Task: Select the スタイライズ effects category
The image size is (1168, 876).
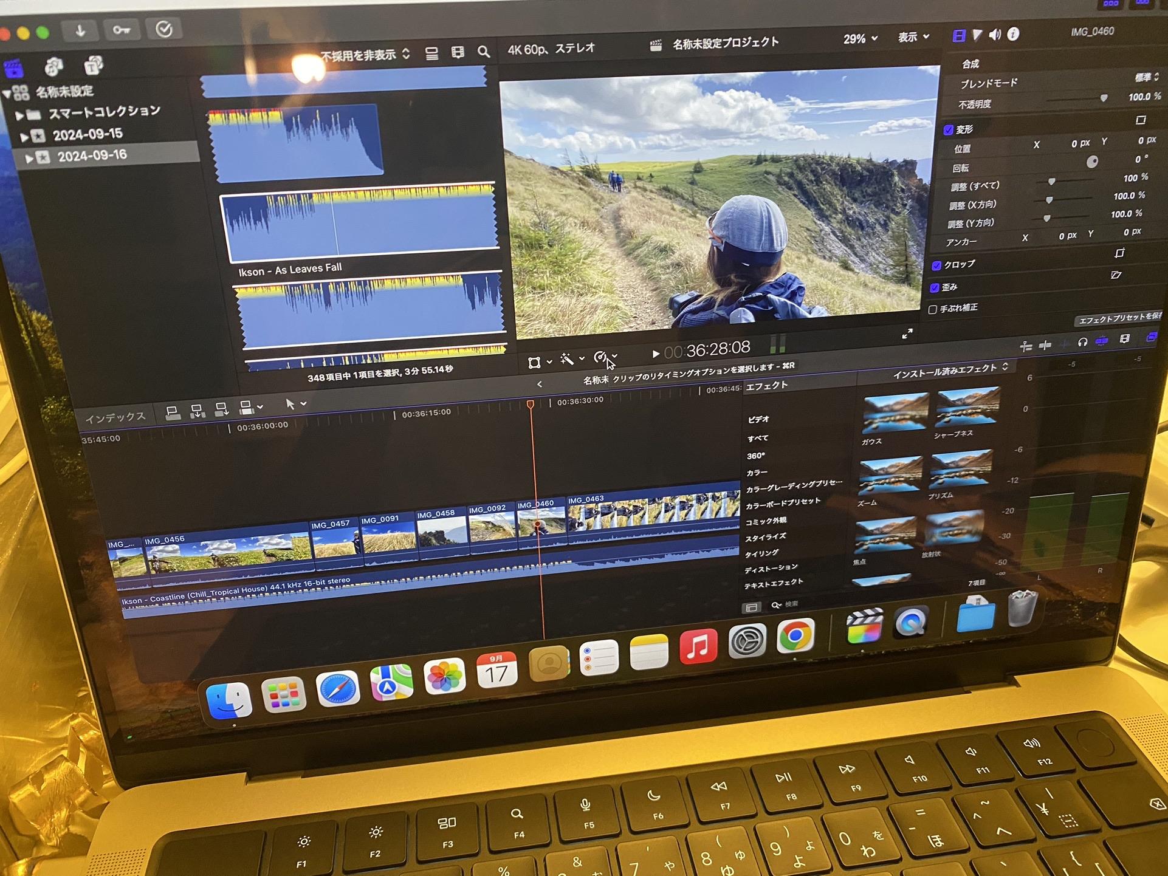Action: pyautogui.click(x=765, y=537)
